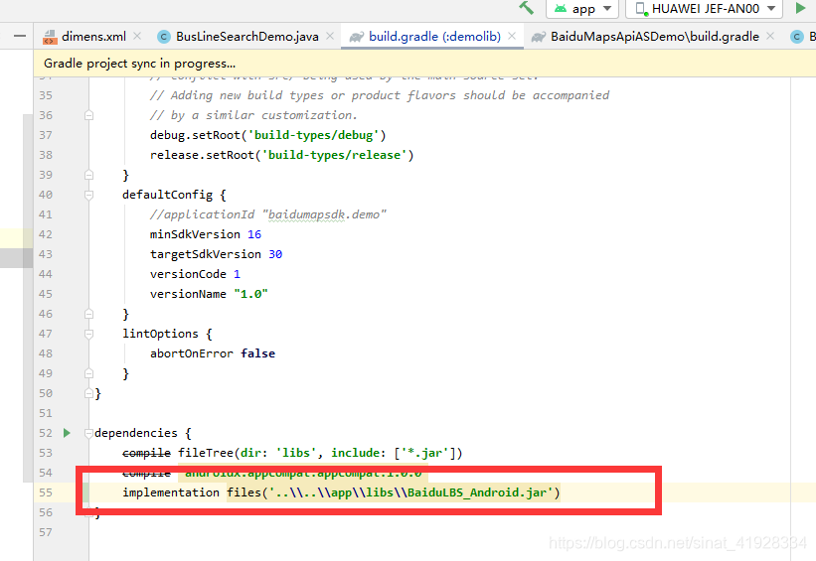Switch to the dimens.xml tab

93,37
